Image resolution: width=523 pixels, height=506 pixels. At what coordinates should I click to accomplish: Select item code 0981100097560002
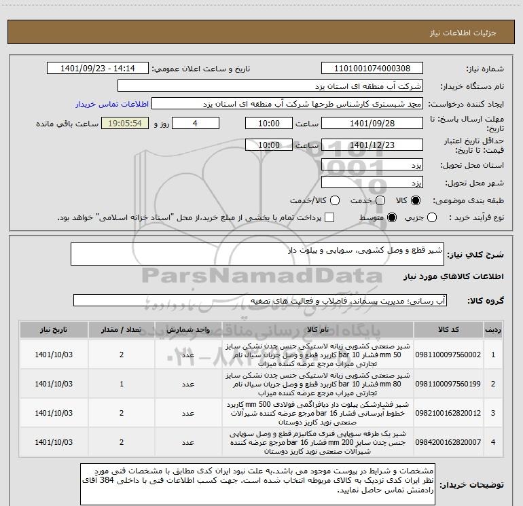tap(448, 355)
